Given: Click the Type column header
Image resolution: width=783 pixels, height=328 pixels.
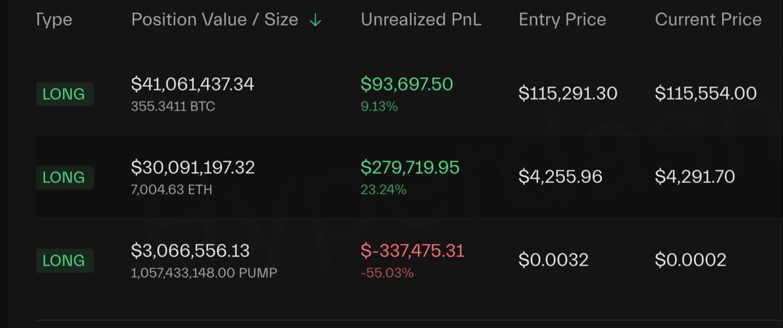Looking at the screenshot, I should tap(54, 20).
